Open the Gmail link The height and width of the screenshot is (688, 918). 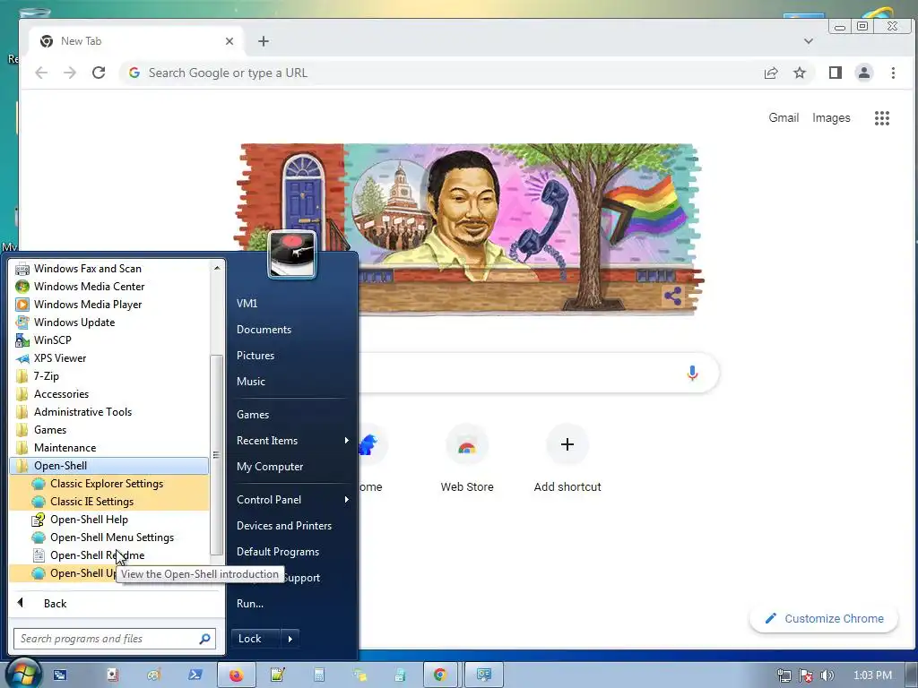(x=784, y=117)
